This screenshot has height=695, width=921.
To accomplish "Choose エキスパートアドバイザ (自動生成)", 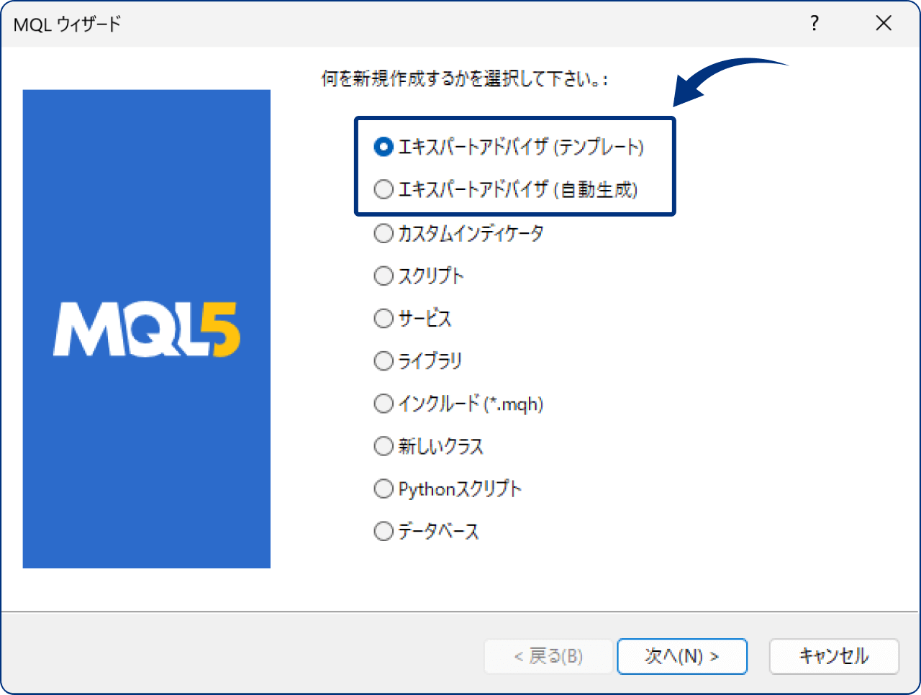I will [384, 189].
